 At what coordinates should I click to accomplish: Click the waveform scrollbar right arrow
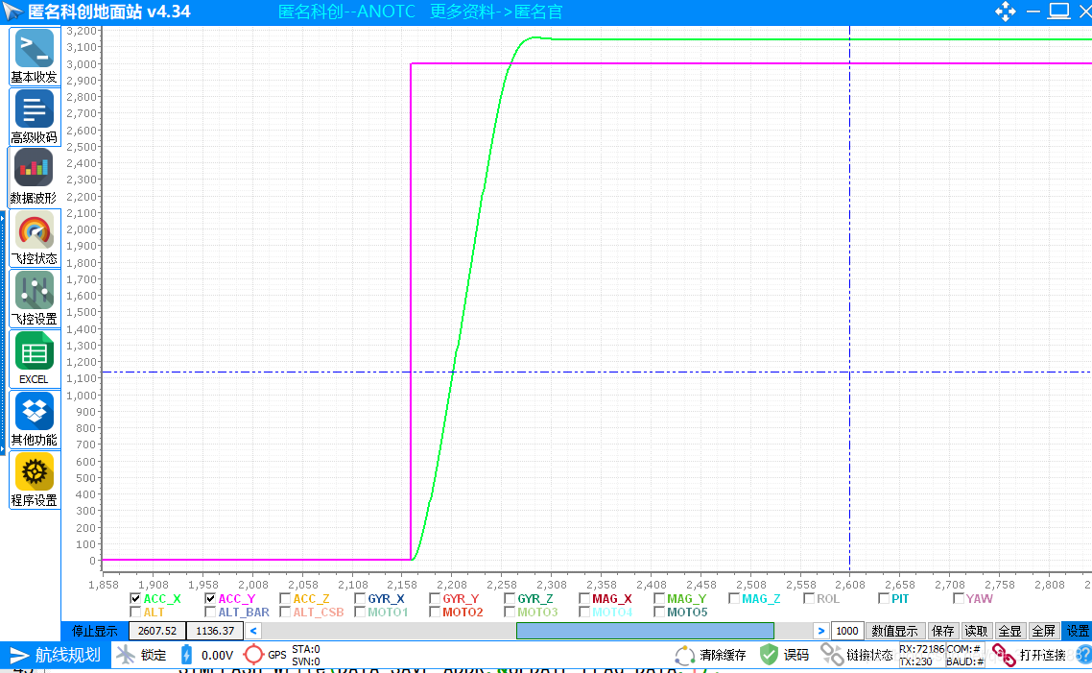[821, 631]
